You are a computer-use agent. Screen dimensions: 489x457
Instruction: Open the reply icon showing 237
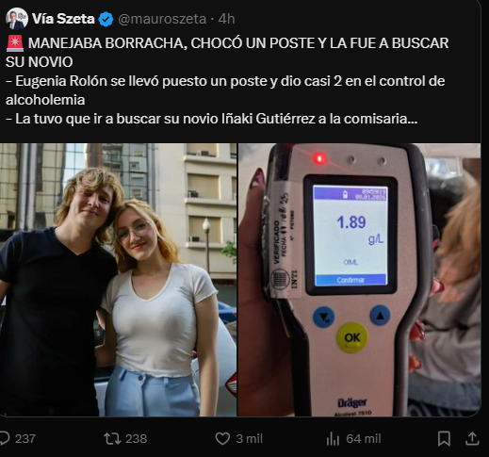point(5,438)
